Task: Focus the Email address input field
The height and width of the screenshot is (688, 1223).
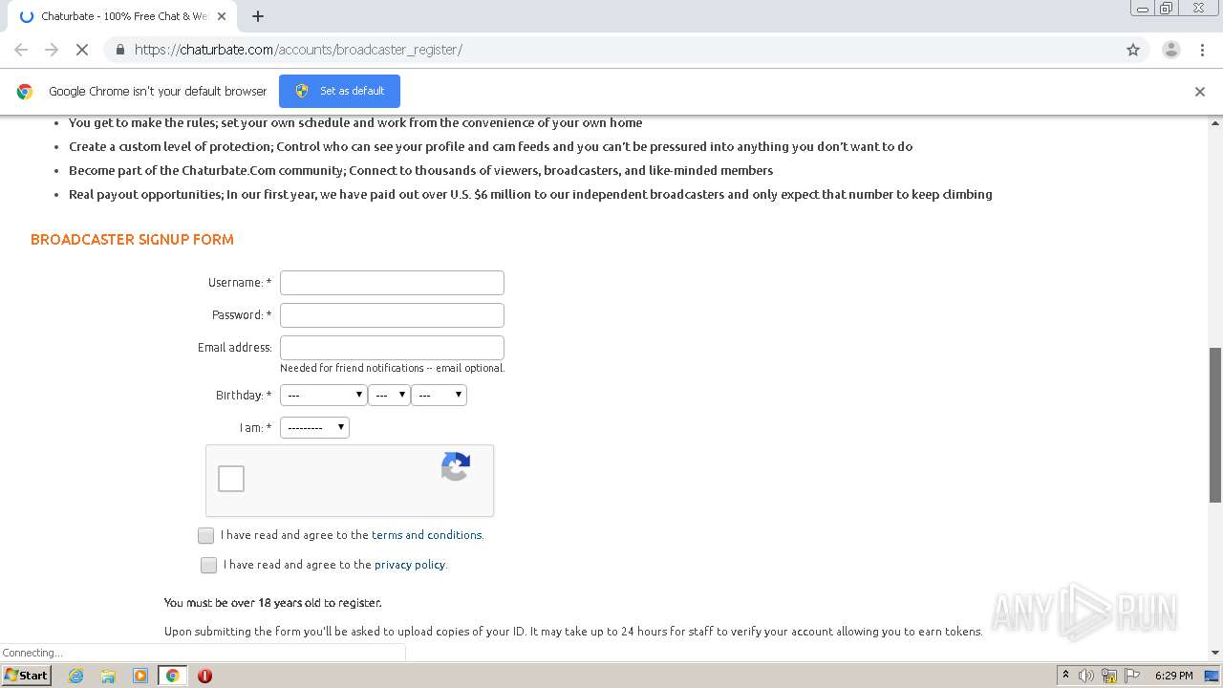Action: [x=392, y=348]
